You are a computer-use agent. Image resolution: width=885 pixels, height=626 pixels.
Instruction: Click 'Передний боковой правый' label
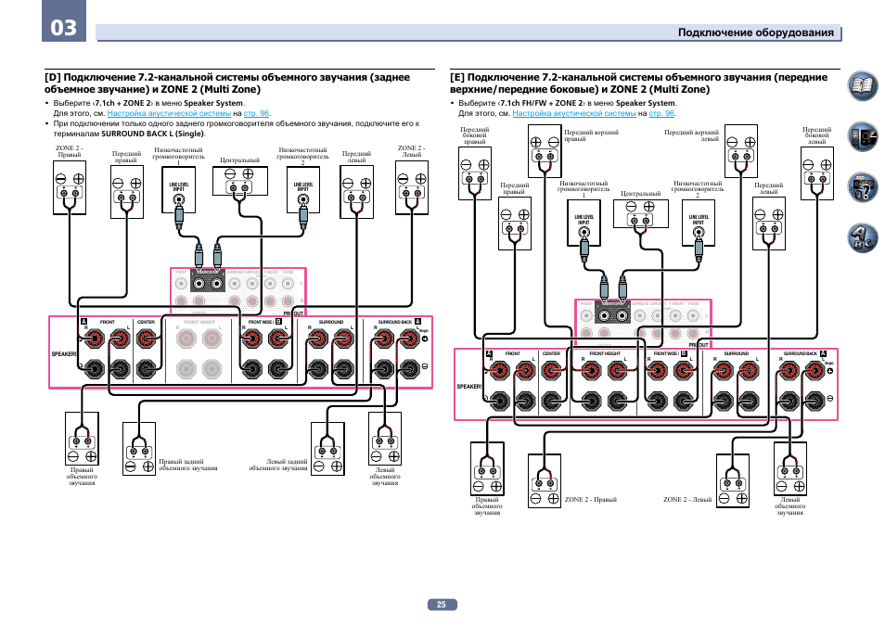coord(475,135)
